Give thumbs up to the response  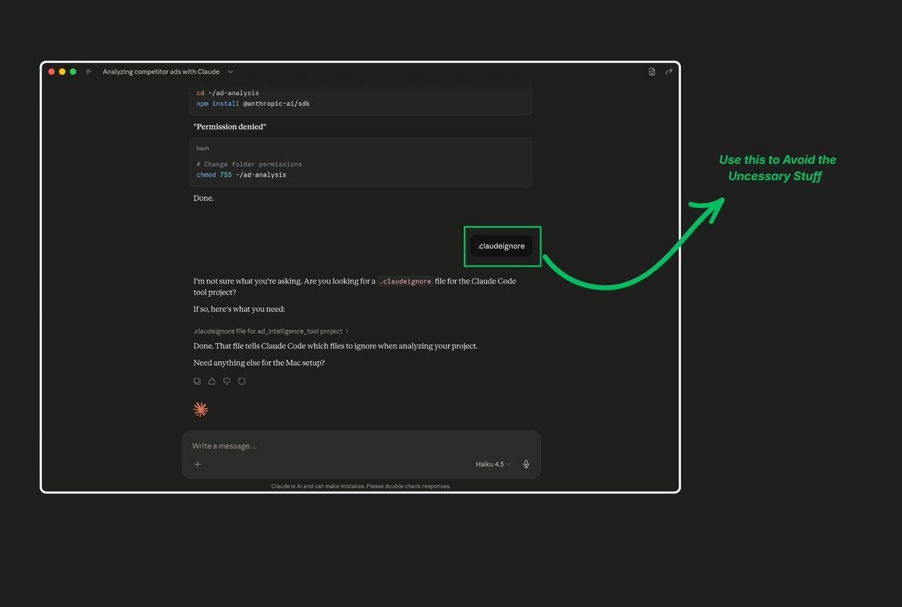tap(211, 381)
